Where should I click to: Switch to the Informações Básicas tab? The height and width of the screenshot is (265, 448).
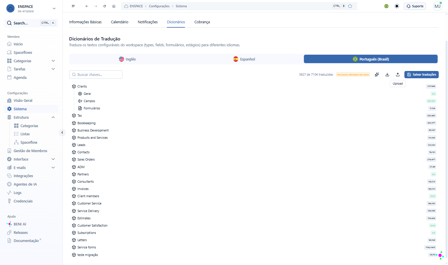tap(85, 22)
